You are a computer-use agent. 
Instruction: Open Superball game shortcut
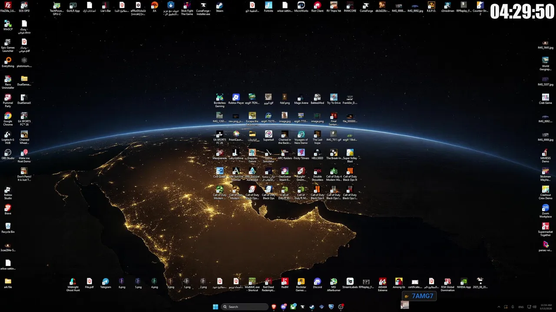coord(268,136)
